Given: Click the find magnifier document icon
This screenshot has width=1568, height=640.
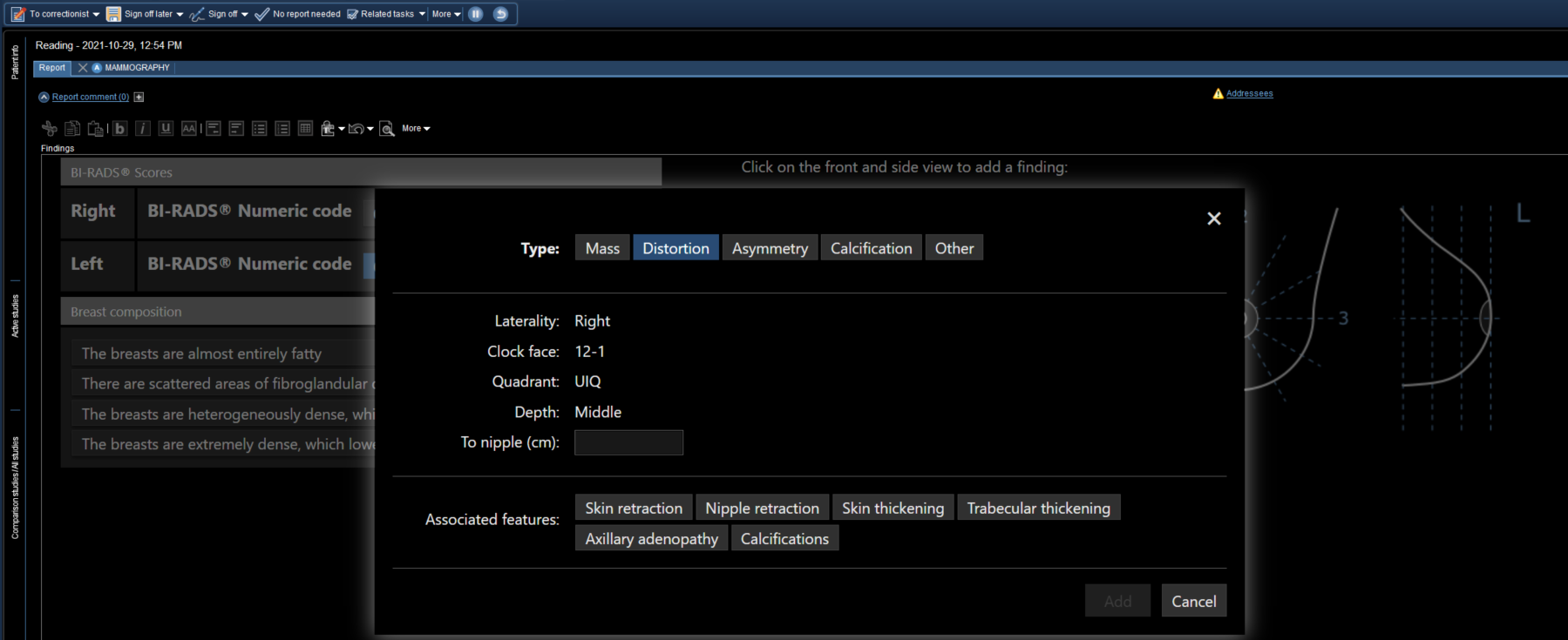Looking at the screenshot, I should point(387,129).
